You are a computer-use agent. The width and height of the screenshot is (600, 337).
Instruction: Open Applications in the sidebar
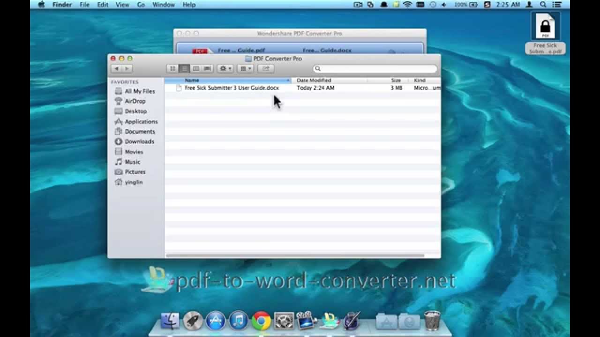click(x=136, y=122)
